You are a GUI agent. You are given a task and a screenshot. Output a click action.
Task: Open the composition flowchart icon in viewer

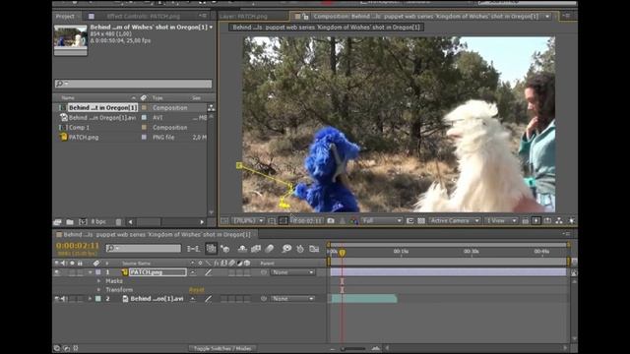pyautogui.click(x=559, y=220)
